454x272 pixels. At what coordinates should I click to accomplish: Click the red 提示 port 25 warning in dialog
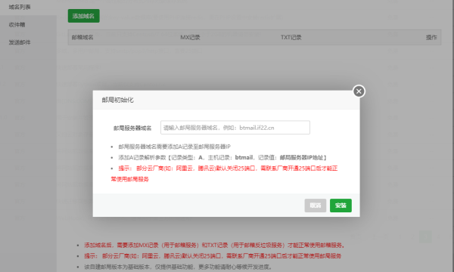click(225, 174)
